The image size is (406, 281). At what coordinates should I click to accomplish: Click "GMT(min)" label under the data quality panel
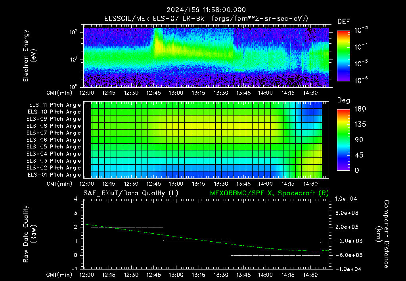click(59, 275)
